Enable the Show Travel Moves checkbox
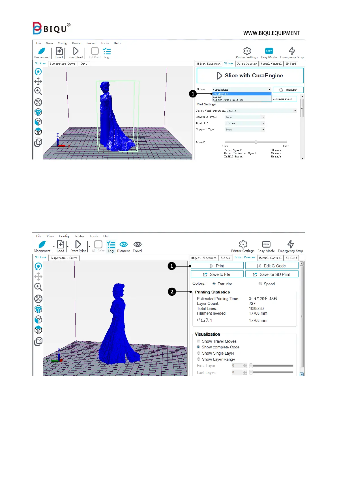 tap(199, 341)
